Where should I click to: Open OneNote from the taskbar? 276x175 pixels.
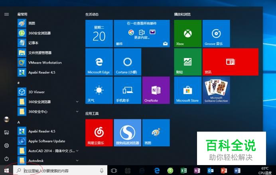(197, 171)
